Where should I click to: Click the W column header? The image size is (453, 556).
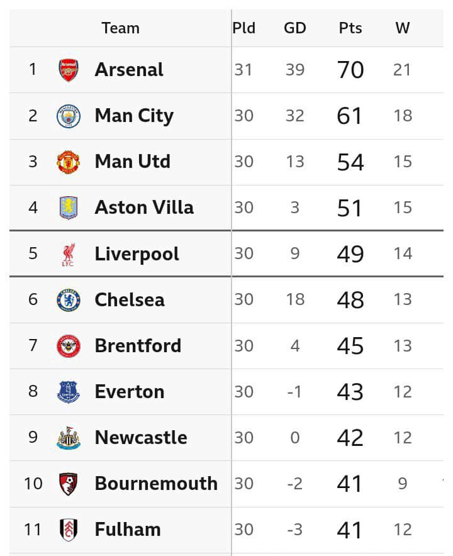[403, 28]
